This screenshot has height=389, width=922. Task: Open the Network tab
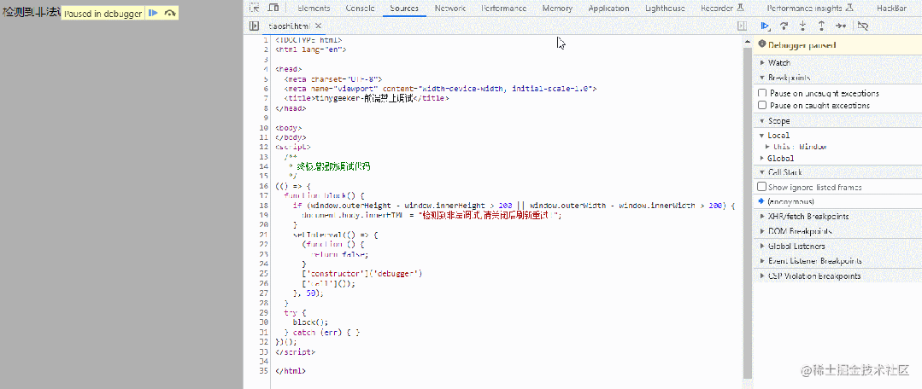coord(449,9)
